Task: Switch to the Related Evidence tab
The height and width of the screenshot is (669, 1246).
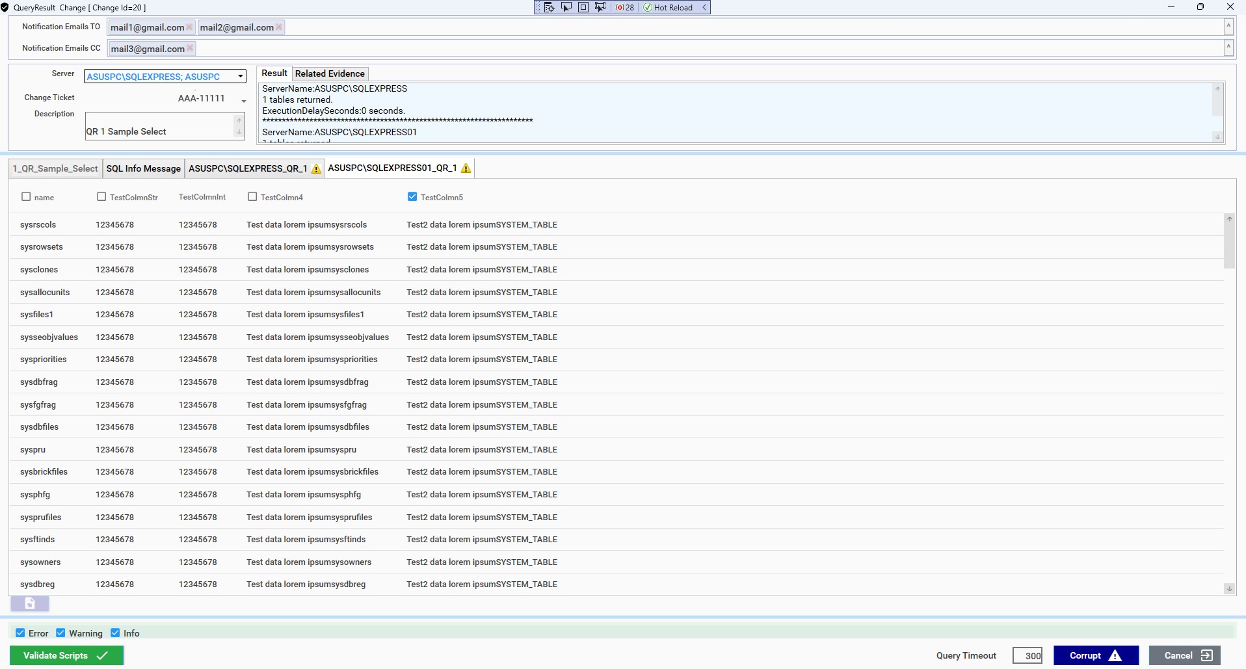Action: click(330, 73)
